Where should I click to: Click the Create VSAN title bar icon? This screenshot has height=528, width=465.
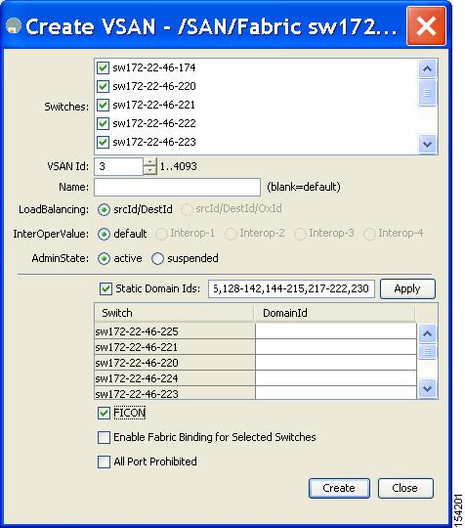[x=14, y=26]
